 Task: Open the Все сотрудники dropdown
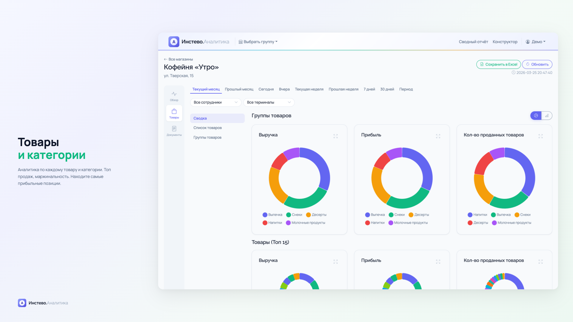click(215, 102)
